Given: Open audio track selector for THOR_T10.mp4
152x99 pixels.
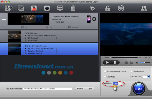Looking at the screenshot, I should coord(56,38).
